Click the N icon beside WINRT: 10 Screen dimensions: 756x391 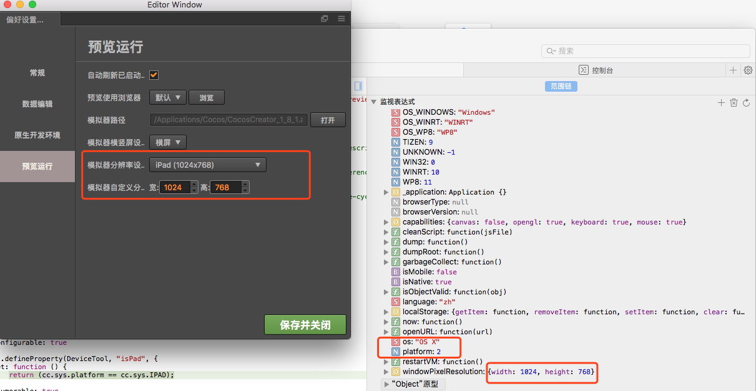(x=396, y=172)
